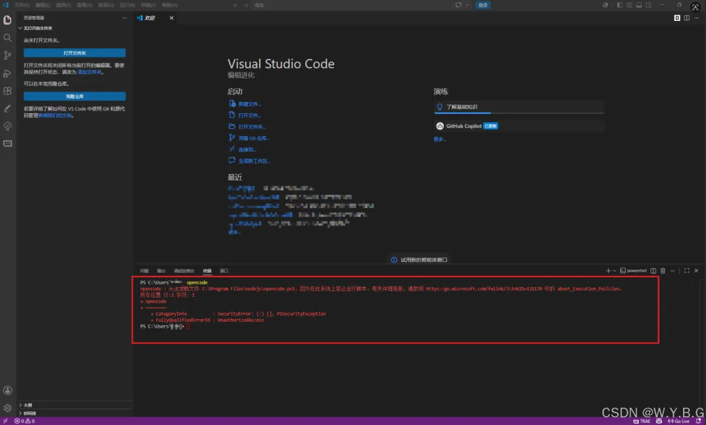Click the 克隆 Git 仓库... link
This screenshot has height=425, width=706.
(249, 138)
